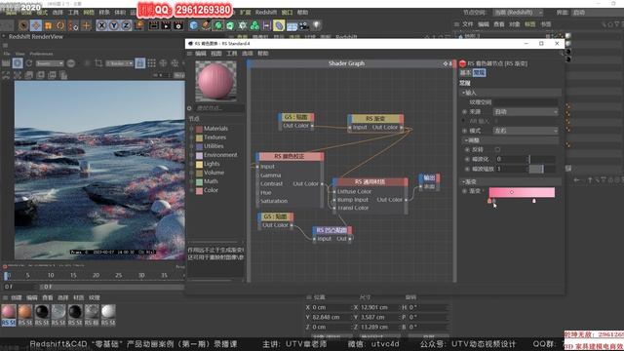624x351 pixels.
Task: Click the grid dots icon in RenderView
Action: pos(152,63)
